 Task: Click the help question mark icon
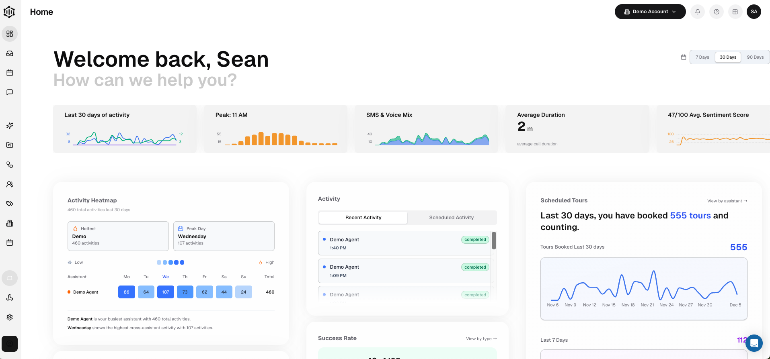tap(717, 12)
